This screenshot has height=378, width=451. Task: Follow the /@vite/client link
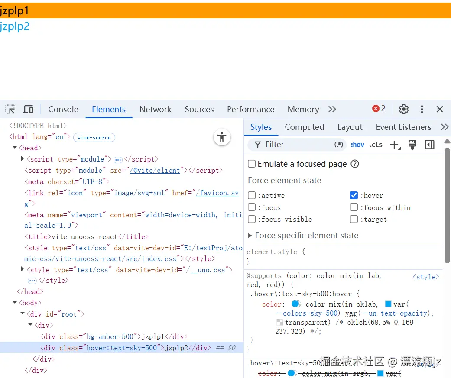pos(155,171)
